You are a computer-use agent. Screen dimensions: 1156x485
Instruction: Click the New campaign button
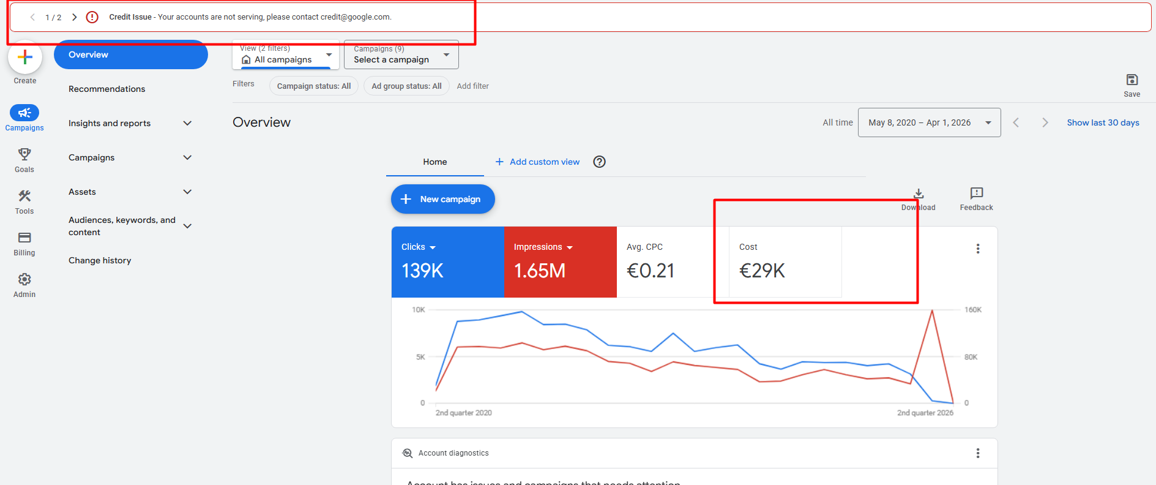tap(443, 199)
